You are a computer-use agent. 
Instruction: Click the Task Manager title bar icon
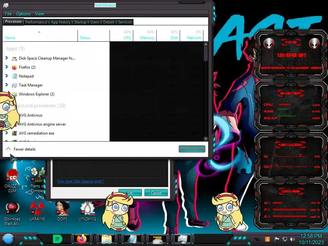pos(6,5)
